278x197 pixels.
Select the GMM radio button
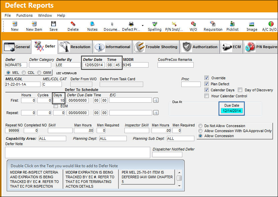[39, 73]
